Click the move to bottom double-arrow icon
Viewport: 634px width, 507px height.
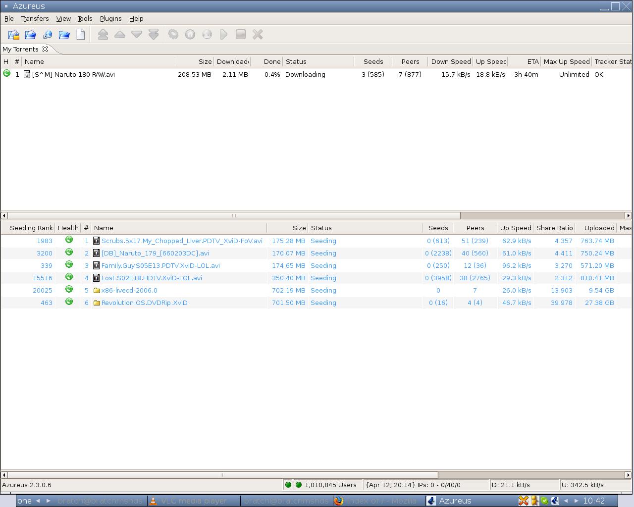pos(154,34)
